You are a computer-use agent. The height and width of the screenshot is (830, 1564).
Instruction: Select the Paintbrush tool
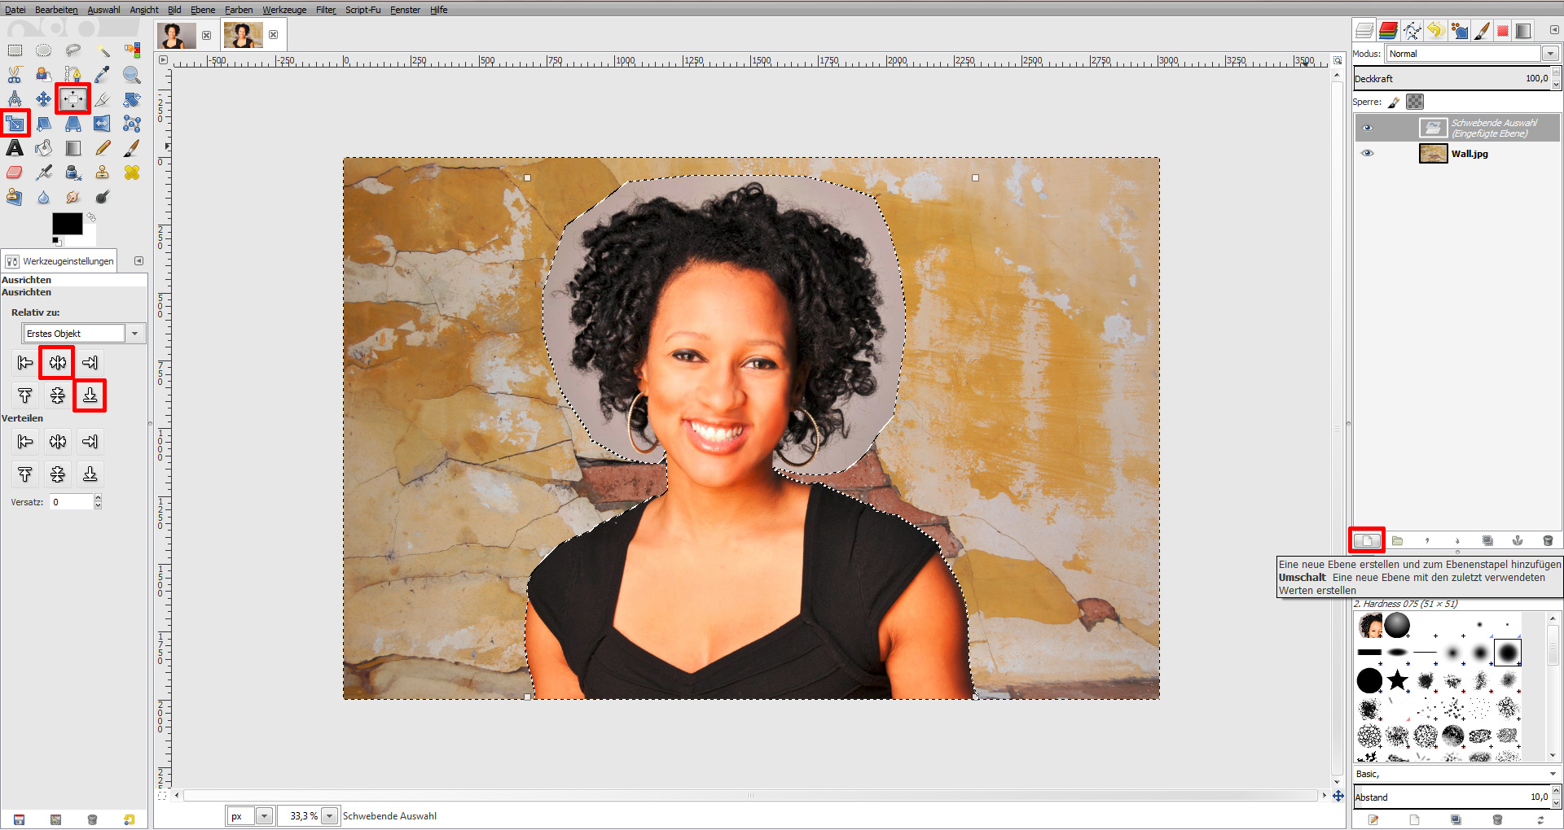(x=130, y=148)
